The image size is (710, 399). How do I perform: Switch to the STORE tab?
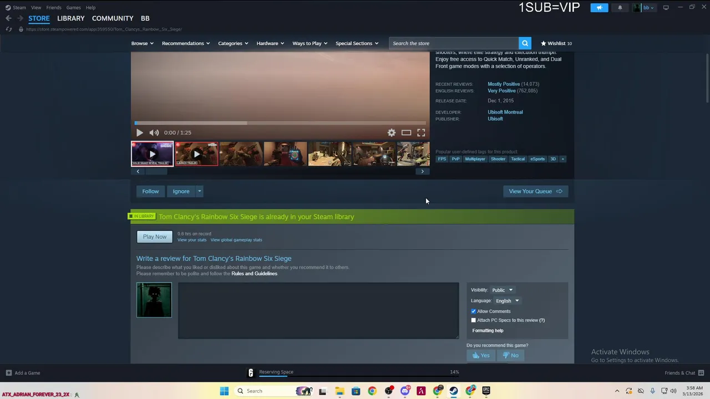pyautogui.click(x=39, y=18)
